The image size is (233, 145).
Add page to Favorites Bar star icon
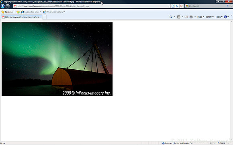[18, 12]
